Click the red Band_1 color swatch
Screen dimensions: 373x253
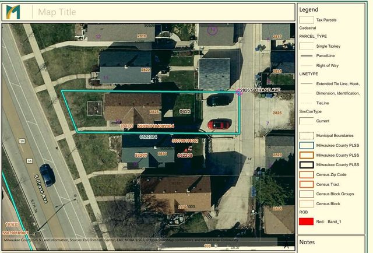point(306,222)
